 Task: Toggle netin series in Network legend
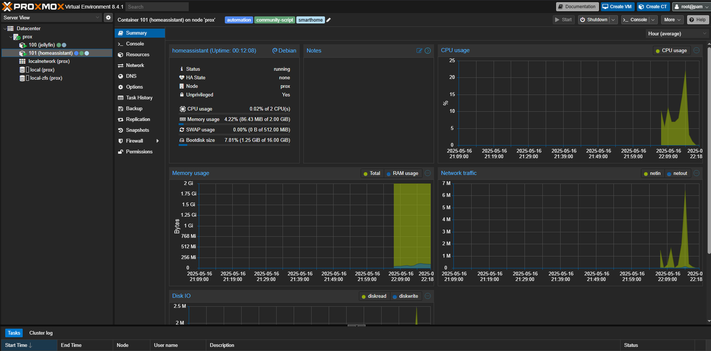pos(652,173)
